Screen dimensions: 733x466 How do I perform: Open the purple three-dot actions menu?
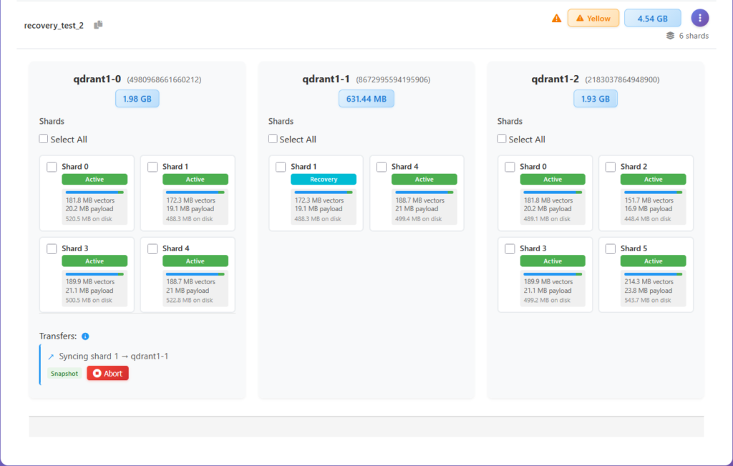tap(699, 19)
